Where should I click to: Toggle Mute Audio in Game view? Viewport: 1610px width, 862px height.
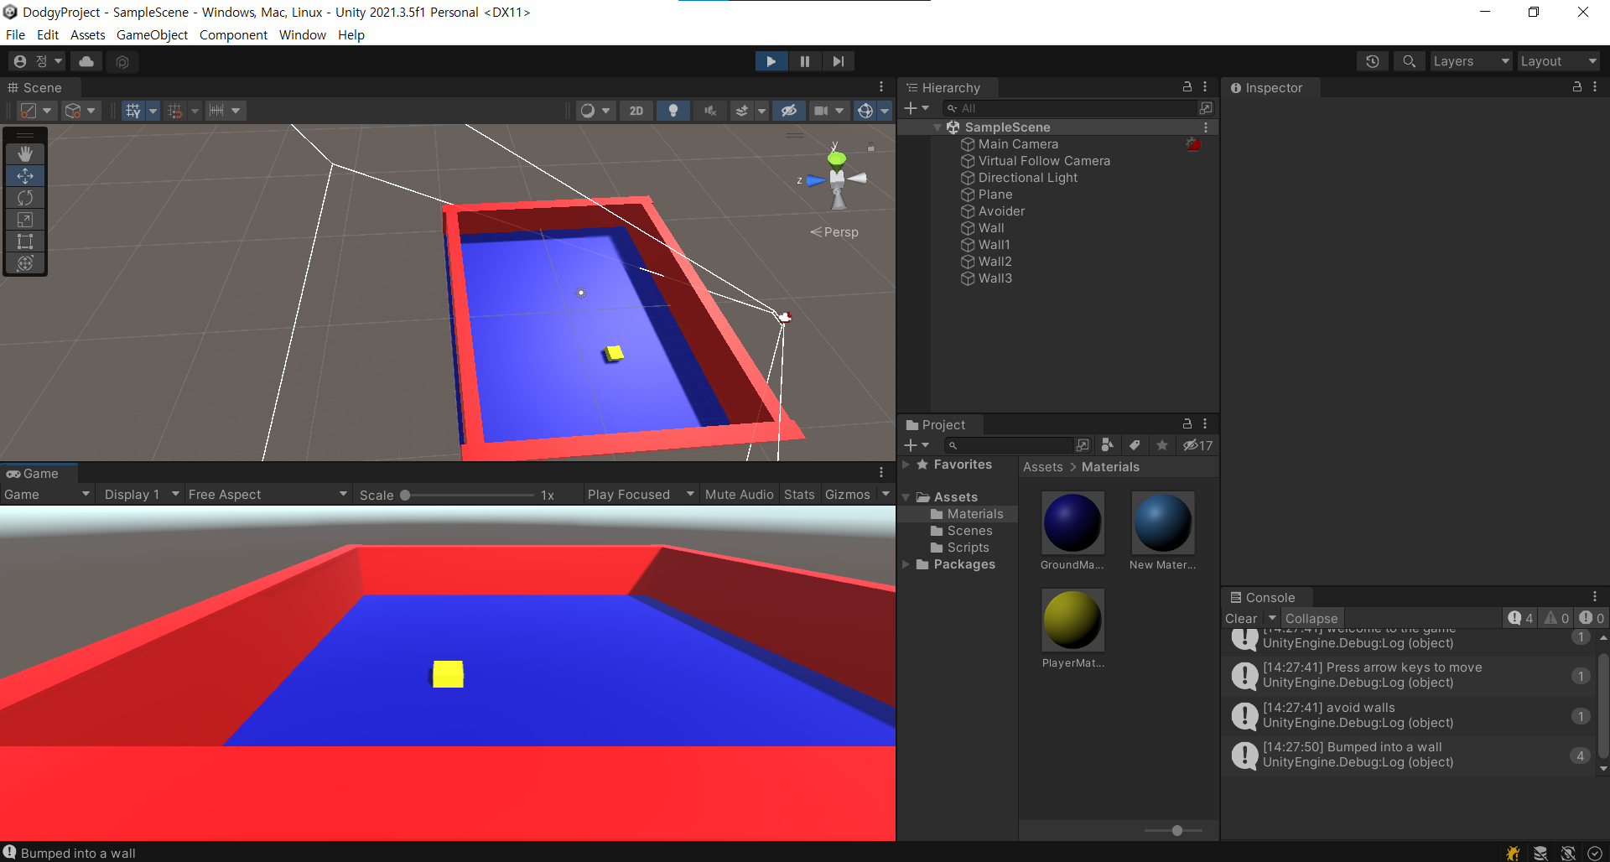(x=739, y=495)
